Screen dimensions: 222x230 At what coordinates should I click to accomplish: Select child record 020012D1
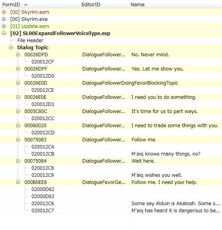pos(43,104)
